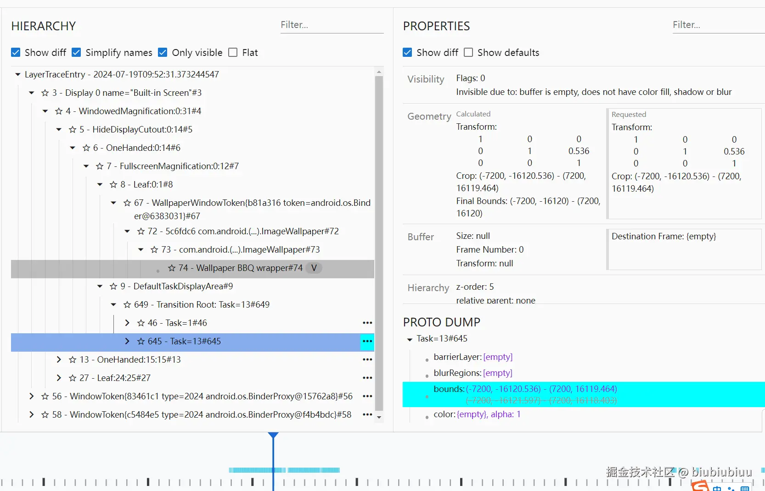Star the OneHanded:15:15#13 layer

point(73,360)
